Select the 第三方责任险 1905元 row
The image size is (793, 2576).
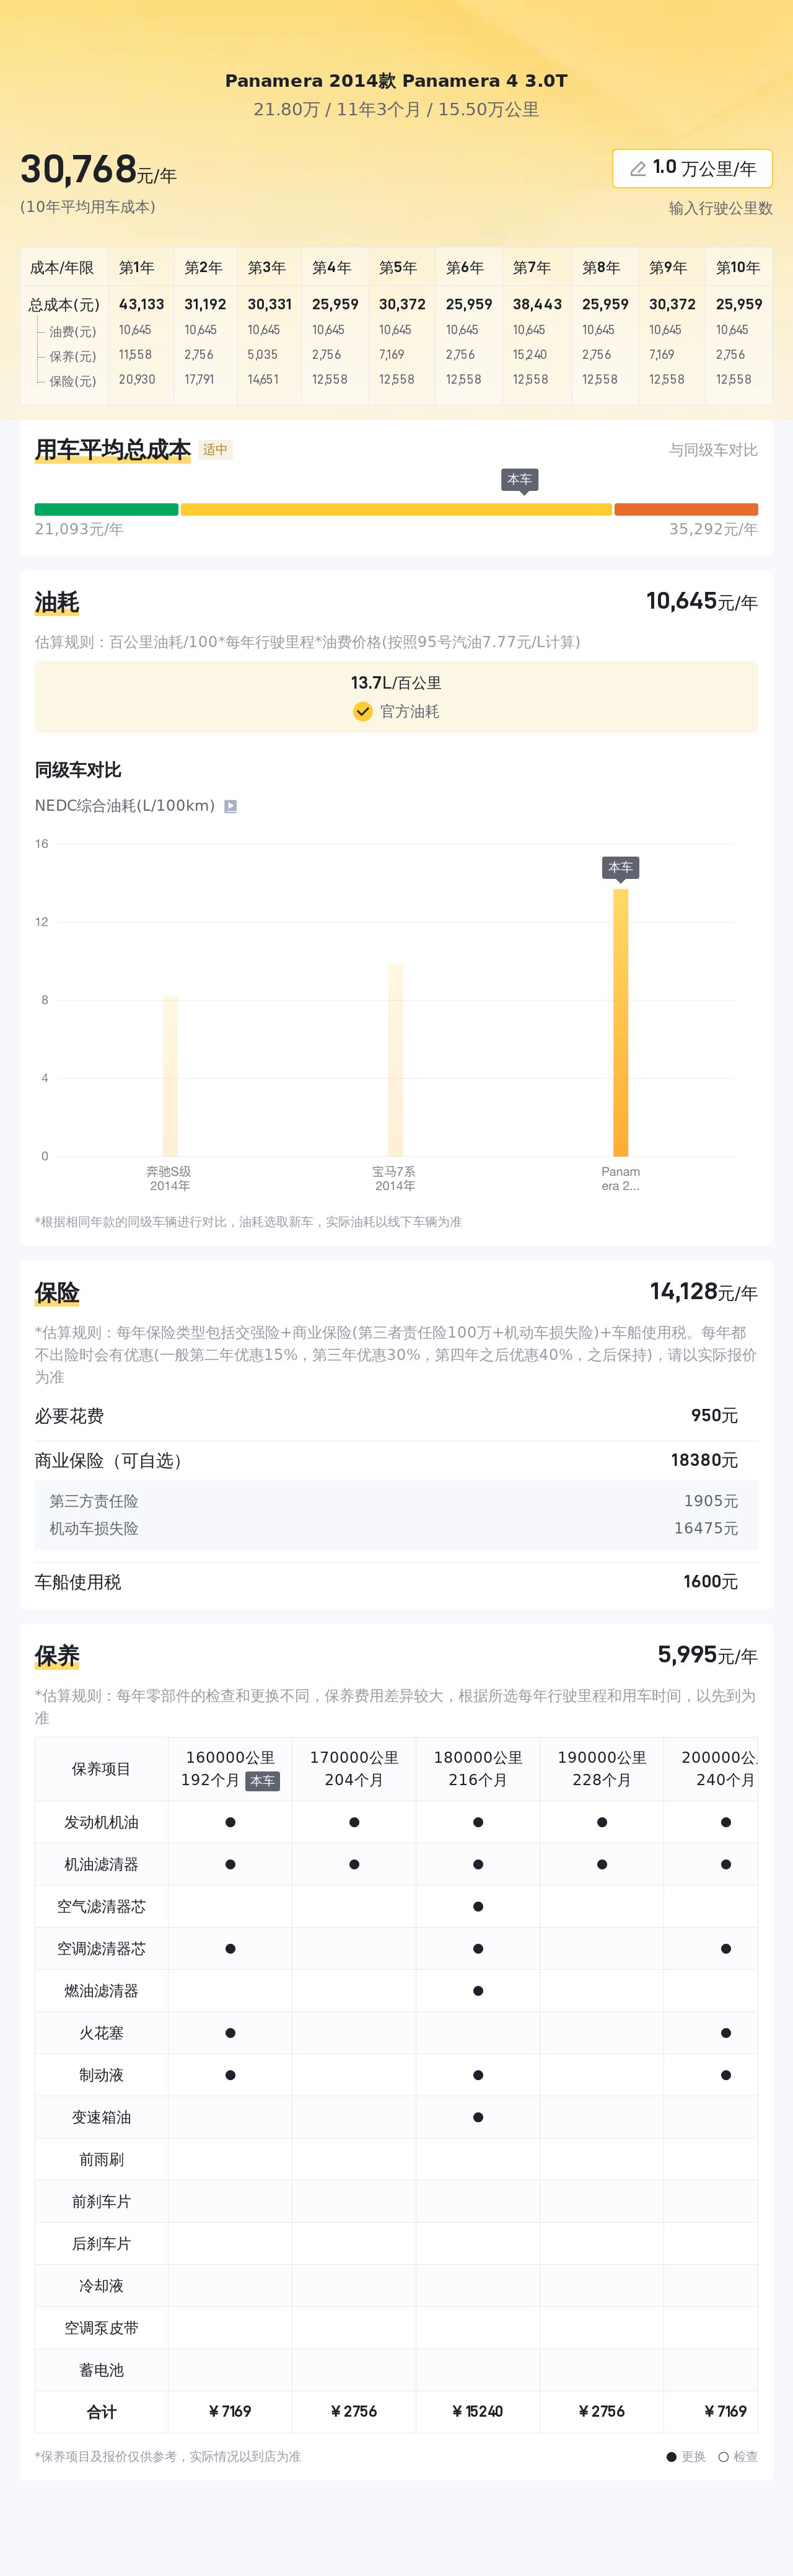click(396, 1501)
